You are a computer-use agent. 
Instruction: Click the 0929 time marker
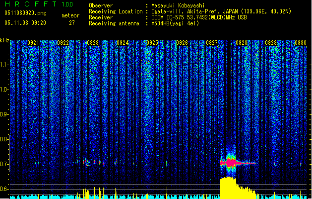[271, 43]
